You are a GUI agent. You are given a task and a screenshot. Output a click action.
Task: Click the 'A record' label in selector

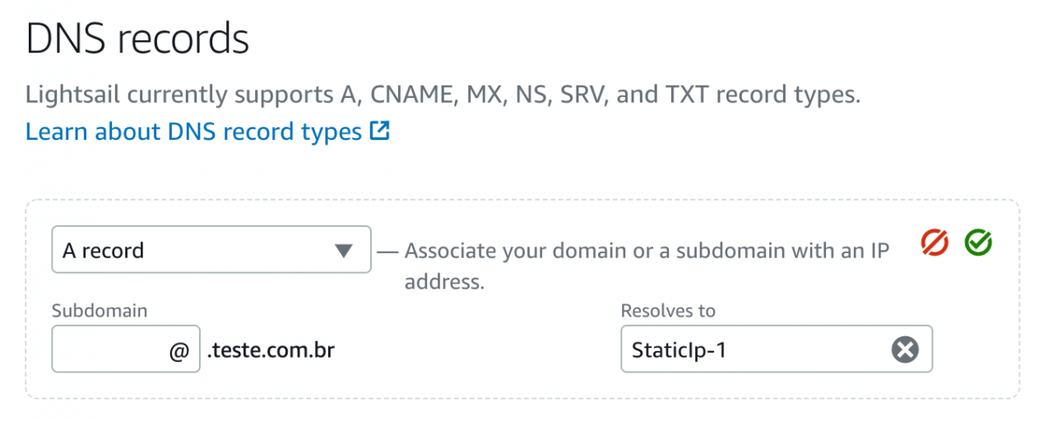(104, 250)
